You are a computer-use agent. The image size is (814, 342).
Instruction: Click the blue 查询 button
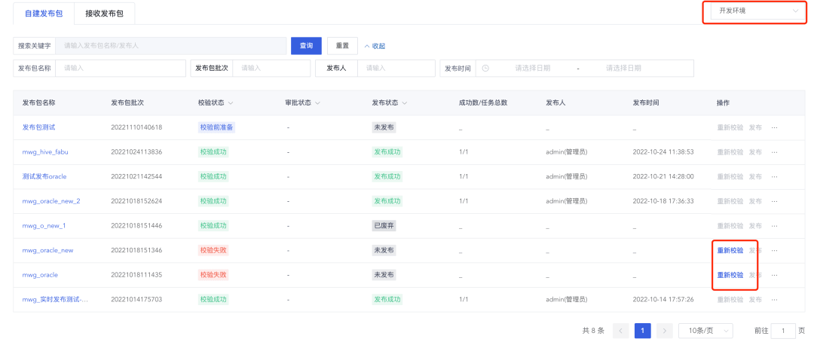click(x=306, y=46)
